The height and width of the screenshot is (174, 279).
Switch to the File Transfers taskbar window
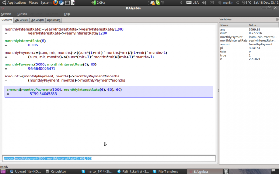tap(166, 171)
